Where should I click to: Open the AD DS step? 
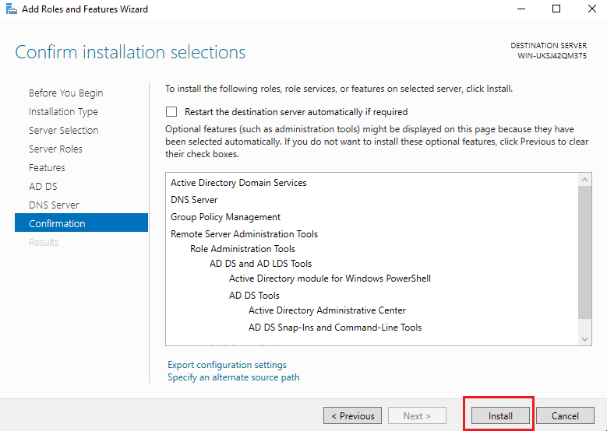coord(43,186)
